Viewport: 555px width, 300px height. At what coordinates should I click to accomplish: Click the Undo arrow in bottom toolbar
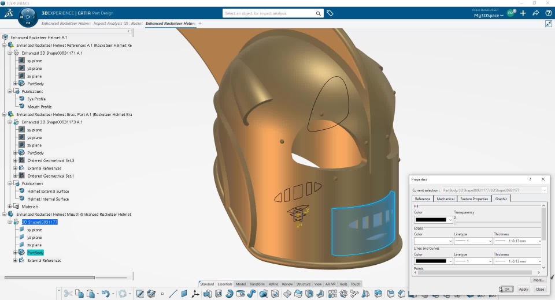[105, 294]
